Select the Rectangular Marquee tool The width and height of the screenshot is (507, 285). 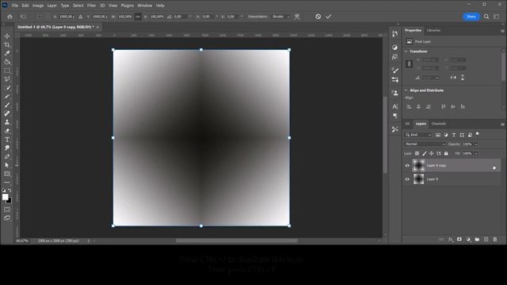(x=7, y=70)
